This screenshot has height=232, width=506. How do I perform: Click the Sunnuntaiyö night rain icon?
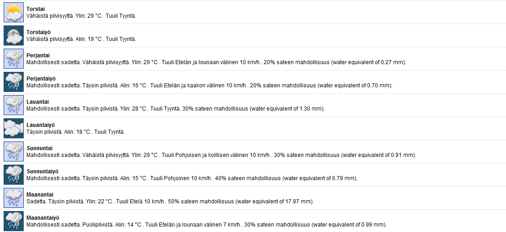[13, 175]
